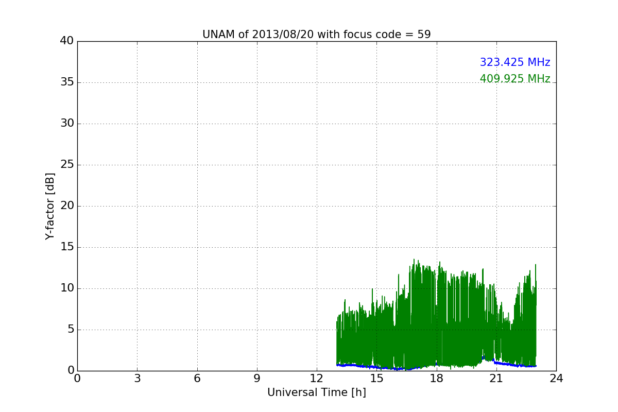Click the y-axis tick label 20

pos(67,206)
